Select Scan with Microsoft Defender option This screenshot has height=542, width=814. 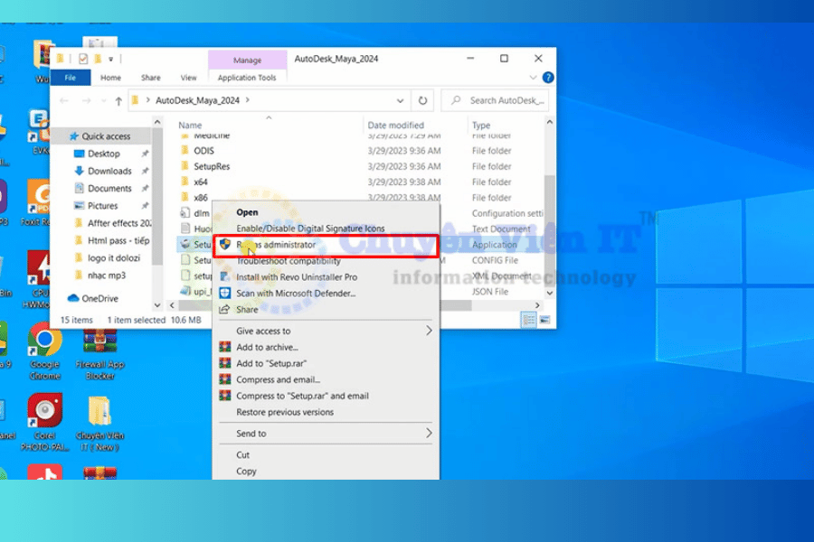coord(296,293)
